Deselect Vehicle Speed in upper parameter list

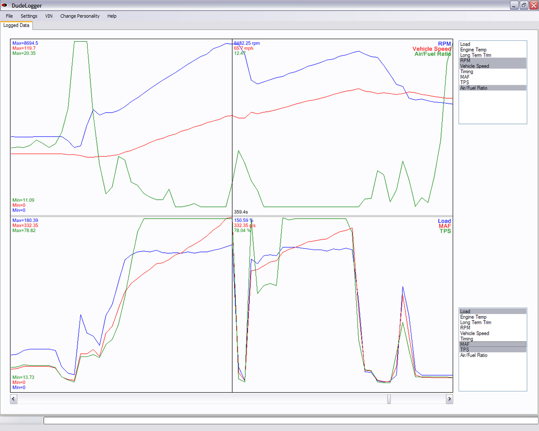(493, 66)
